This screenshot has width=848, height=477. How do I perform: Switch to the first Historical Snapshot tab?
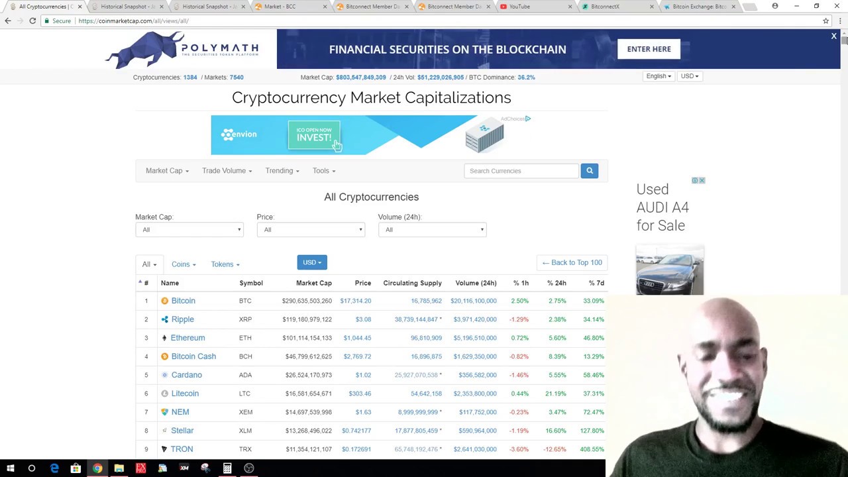tap(126, 7)
